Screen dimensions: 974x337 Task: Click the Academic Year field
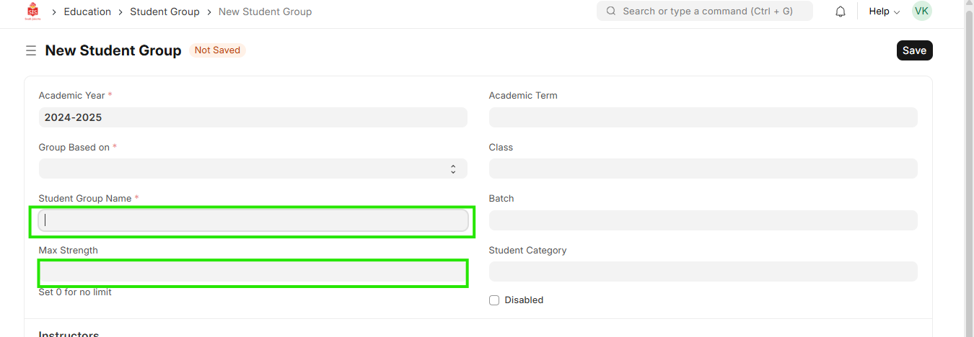click(253, 117)
